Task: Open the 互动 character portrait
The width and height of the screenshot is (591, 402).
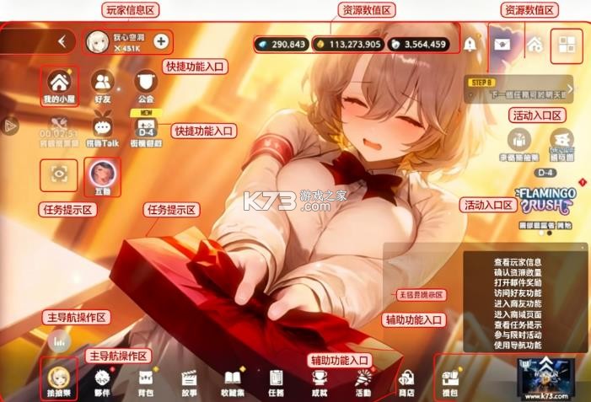Action: (x=103, y=177)
